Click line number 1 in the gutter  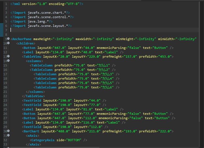[x=5, y=4]
